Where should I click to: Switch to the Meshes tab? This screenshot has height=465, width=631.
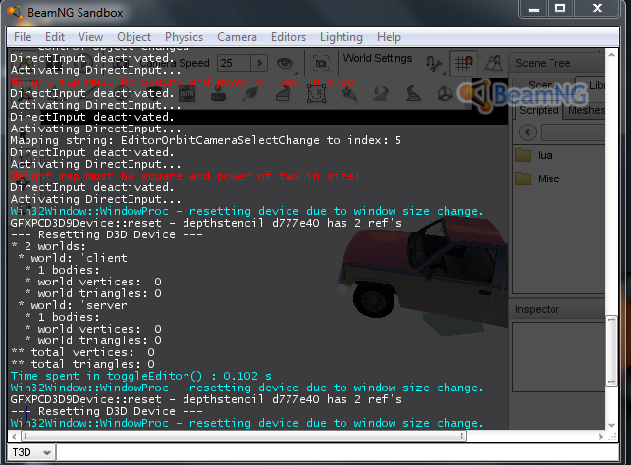pos(585,110)
